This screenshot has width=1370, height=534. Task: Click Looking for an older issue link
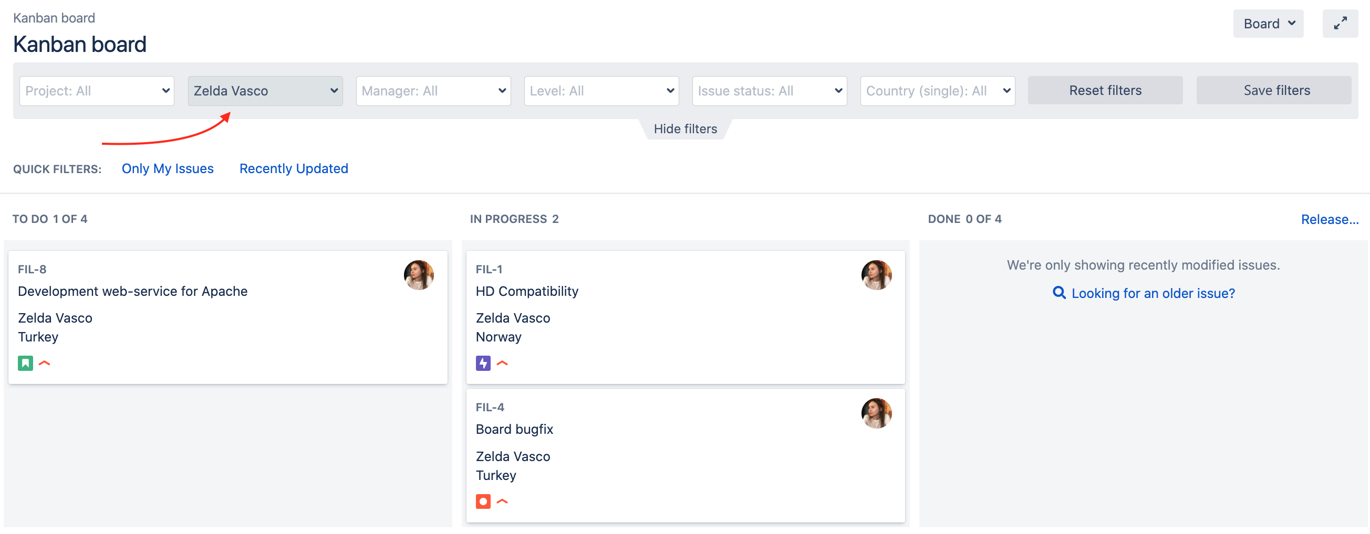click(1153, 293)
